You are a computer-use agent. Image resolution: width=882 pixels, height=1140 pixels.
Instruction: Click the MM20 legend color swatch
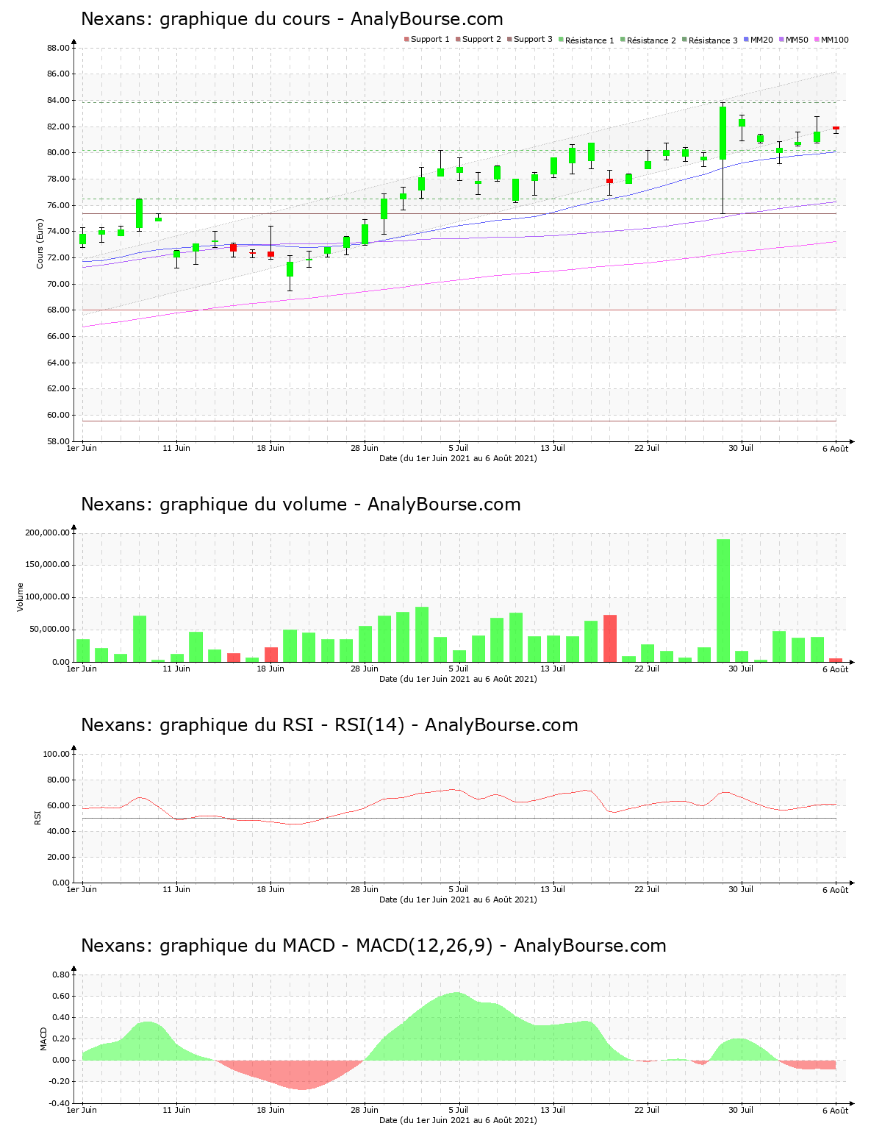[746, 40]
